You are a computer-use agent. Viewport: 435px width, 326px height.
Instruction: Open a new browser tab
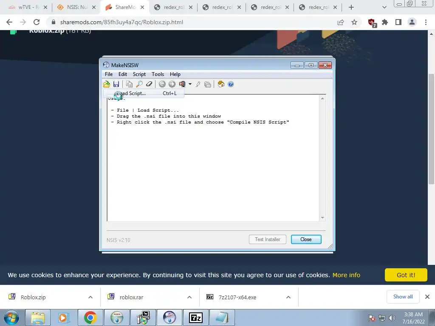click(351, 7)
